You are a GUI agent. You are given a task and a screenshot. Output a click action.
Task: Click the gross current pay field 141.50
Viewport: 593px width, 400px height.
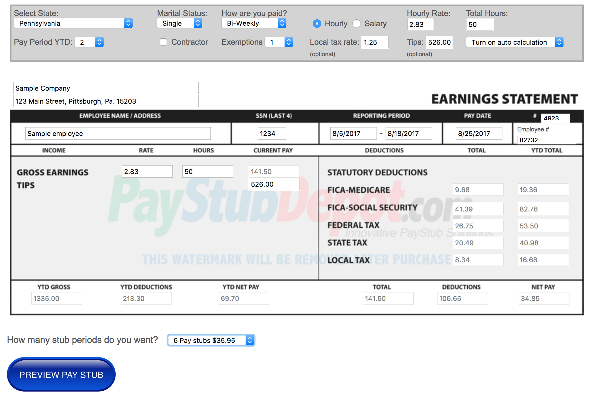(x=274, y=172)
